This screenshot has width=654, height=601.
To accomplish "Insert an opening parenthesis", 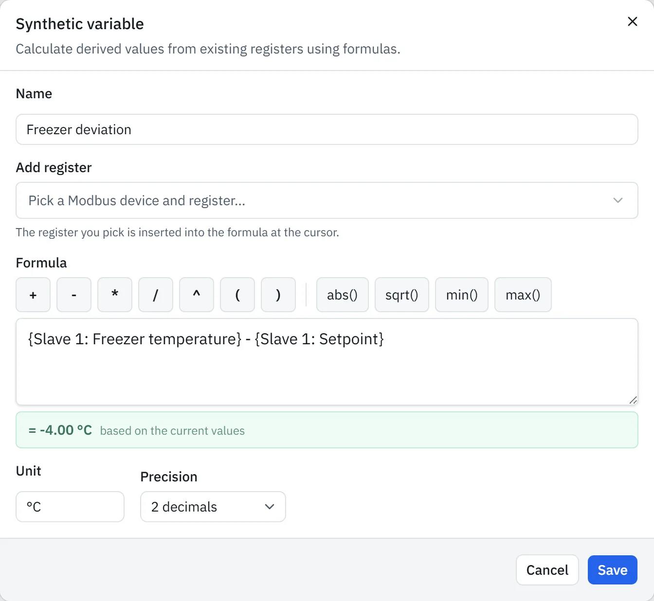I will pyautogui.click(x=237, y=295).
